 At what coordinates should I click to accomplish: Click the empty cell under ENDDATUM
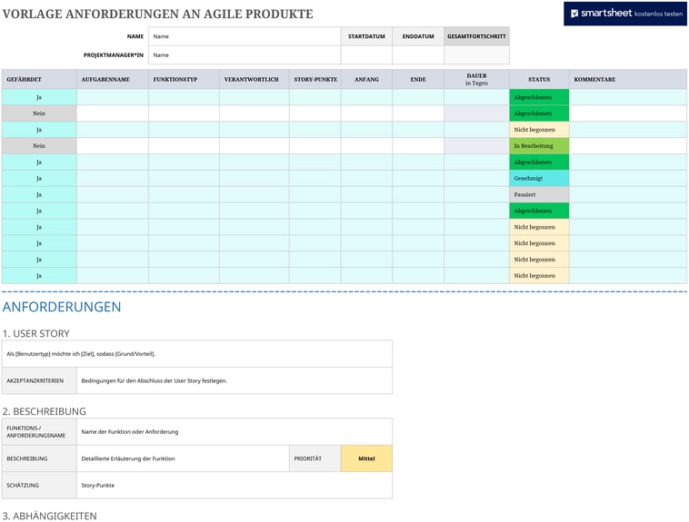[418, 55]
